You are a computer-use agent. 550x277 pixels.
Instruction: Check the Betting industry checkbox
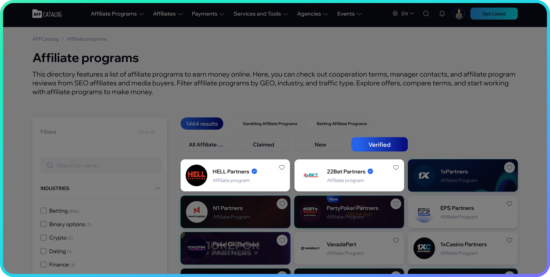point(44,211)
